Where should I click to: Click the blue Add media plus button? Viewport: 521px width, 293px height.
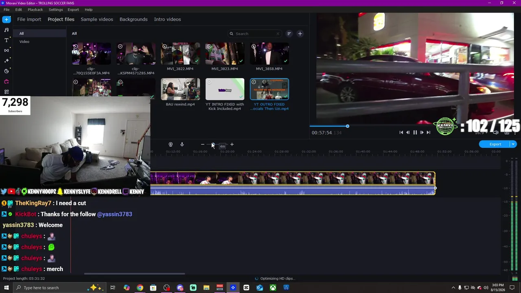tap(7, 19)
